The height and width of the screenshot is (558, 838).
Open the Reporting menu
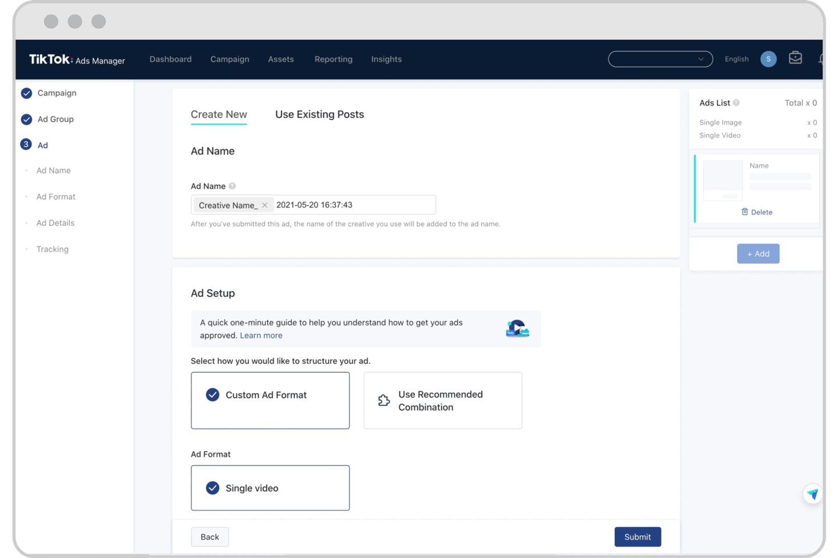(x=334, y=59)
